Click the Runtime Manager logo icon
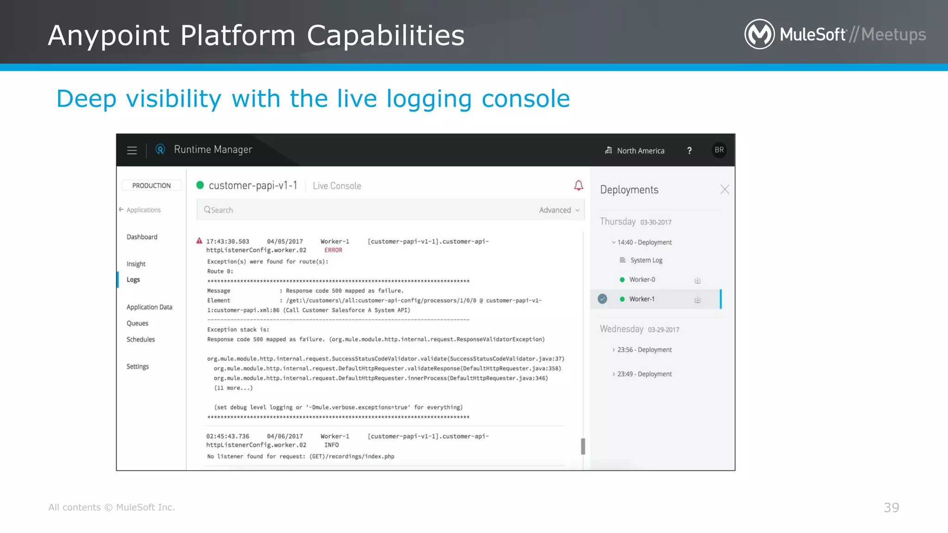The height and width of the screenshot is (533, 948). [x=160, y=149]
